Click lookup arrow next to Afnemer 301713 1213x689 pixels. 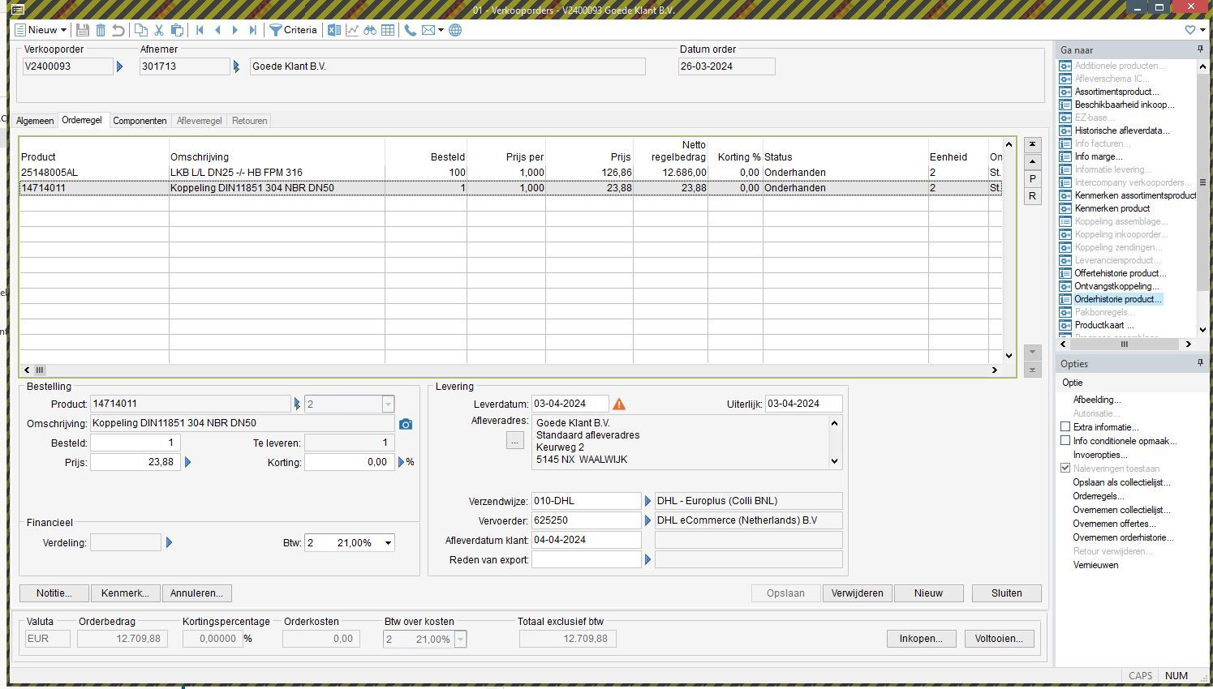(x=236, y=66)
